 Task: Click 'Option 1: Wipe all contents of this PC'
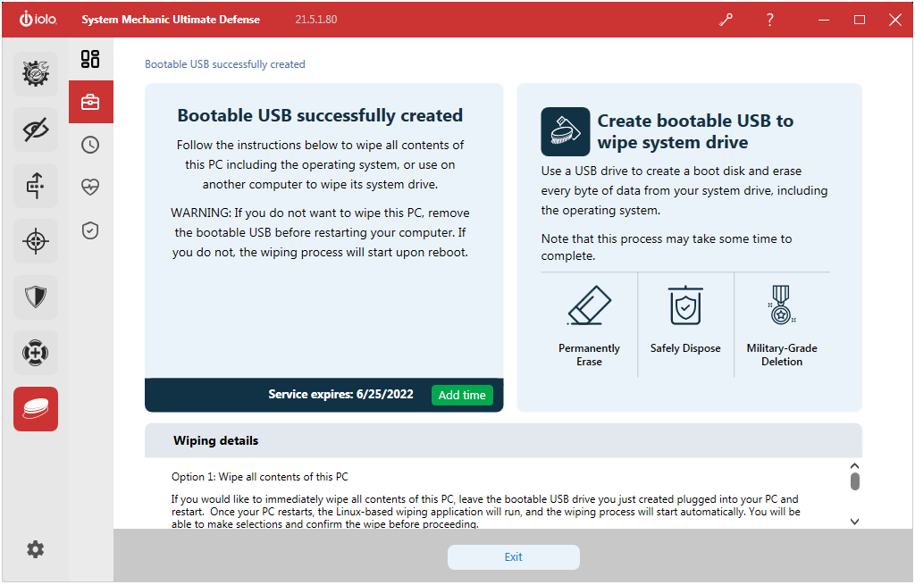(x=259, y=477)
